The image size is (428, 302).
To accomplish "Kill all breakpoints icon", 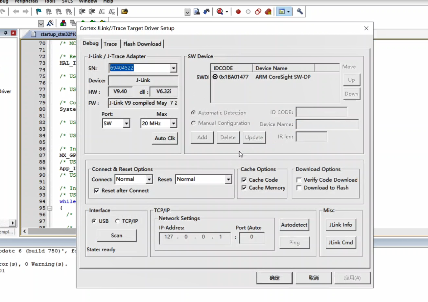I will (268, 11).
